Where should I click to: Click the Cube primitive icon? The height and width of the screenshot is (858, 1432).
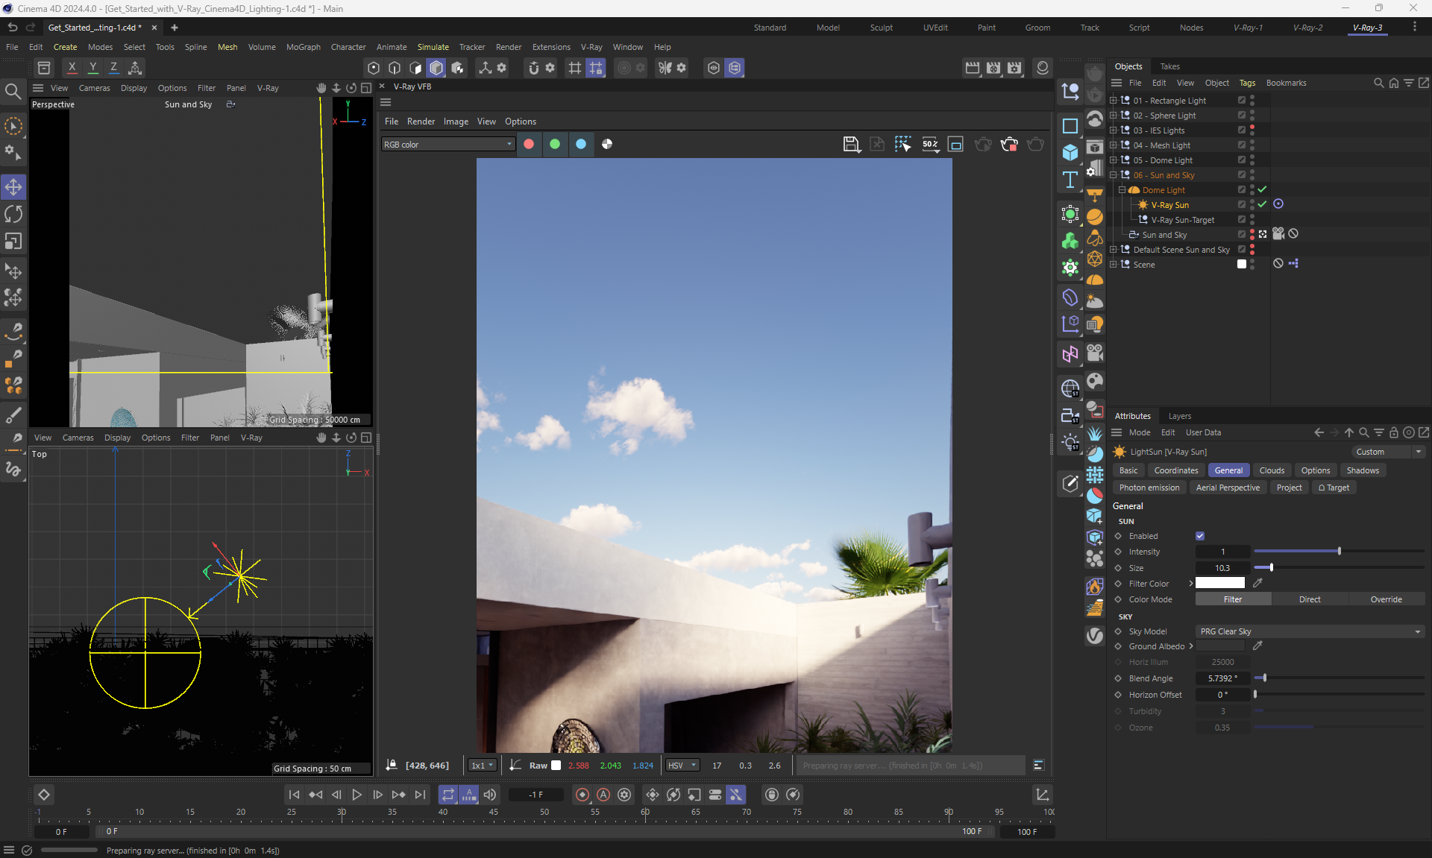[1070, 152]
